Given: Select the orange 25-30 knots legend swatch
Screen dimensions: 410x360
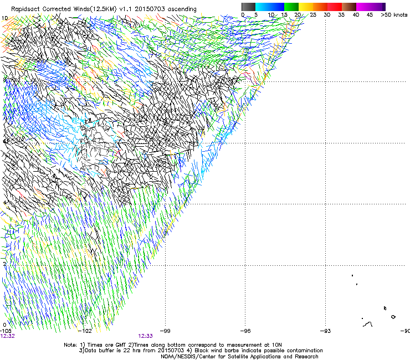Looking at the screenshot, I should click(320, 7).
